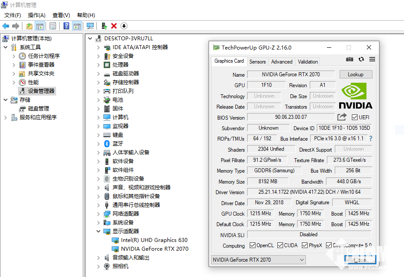Toggle the DirectCompute 5.0 checkbox
The image size is (404, 277).
pyautogui.click(x=329, y=245)
